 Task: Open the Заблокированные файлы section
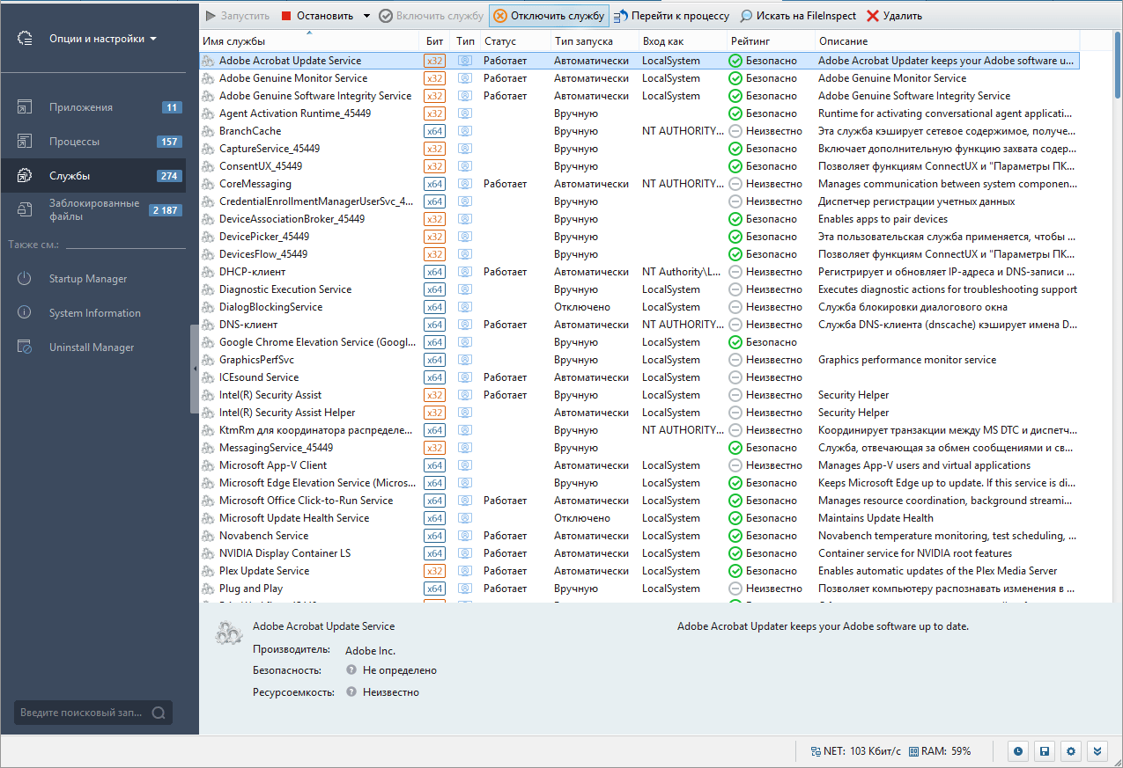pos(92,209)
